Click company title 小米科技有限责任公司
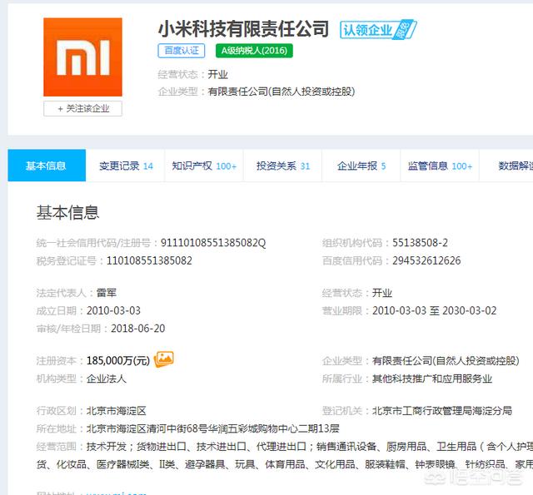The width and height of the screenshot is (533, 495). pos(243,28)
